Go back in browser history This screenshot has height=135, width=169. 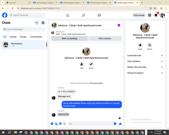coord(3,8)
